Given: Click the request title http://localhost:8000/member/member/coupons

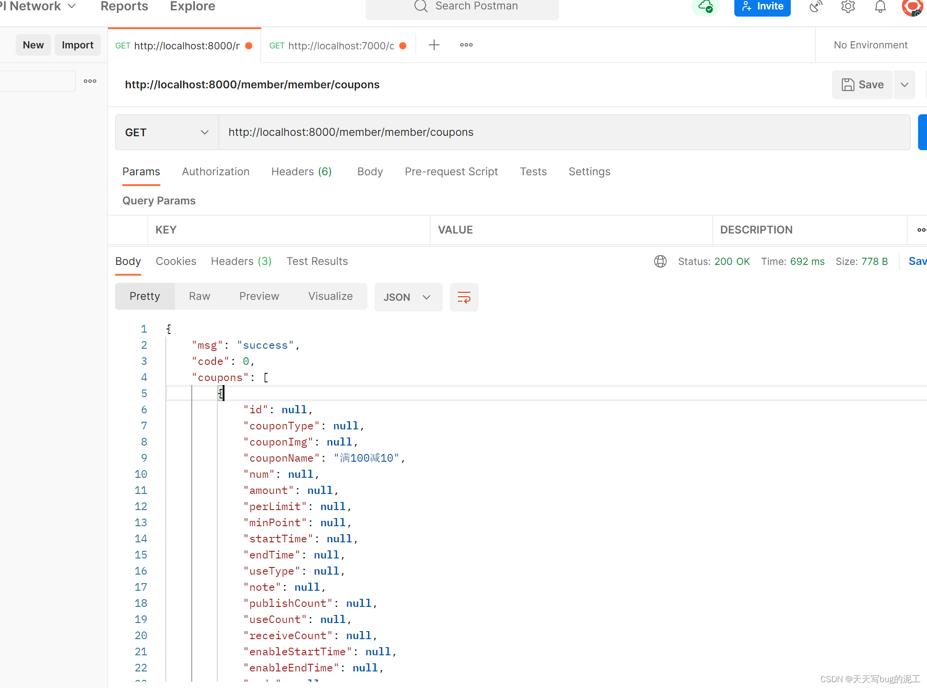Looking at the screenshot, I should [x=252, y=85].
